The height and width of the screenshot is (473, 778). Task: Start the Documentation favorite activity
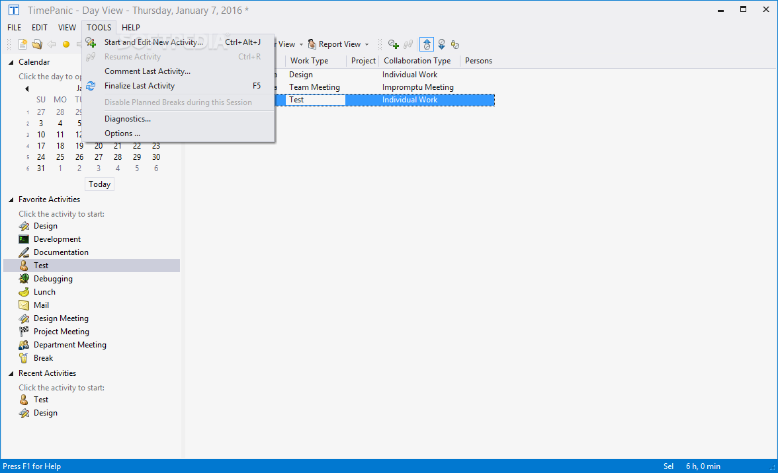pyautogui.click(x=61, y=252)
